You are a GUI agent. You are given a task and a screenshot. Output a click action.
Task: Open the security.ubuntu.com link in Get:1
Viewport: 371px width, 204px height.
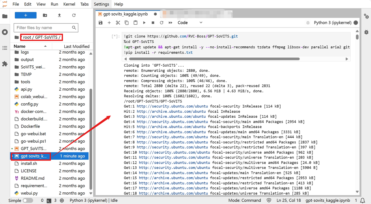(x=172, y=106)
